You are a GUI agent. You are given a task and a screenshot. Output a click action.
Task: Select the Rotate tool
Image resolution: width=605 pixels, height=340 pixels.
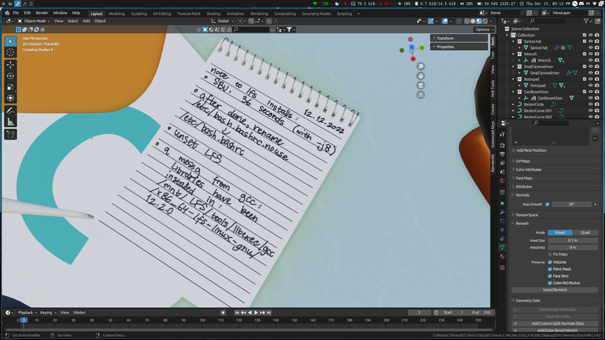click(x=10, y=76)
